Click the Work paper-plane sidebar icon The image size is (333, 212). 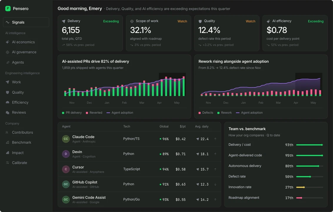click(7, 82)
